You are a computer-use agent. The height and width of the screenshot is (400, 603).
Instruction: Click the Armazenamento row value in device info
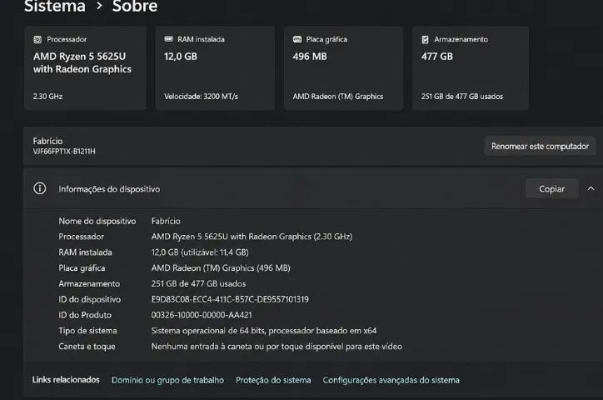point(198,284)
